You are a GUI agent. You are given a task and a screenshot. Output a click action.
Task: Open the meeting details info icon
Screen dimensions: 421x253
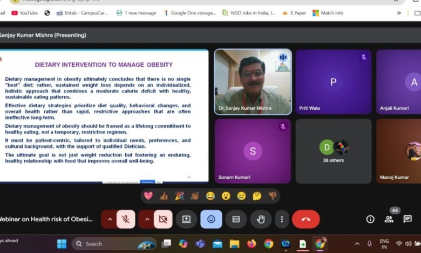click(x=370, y=219)
